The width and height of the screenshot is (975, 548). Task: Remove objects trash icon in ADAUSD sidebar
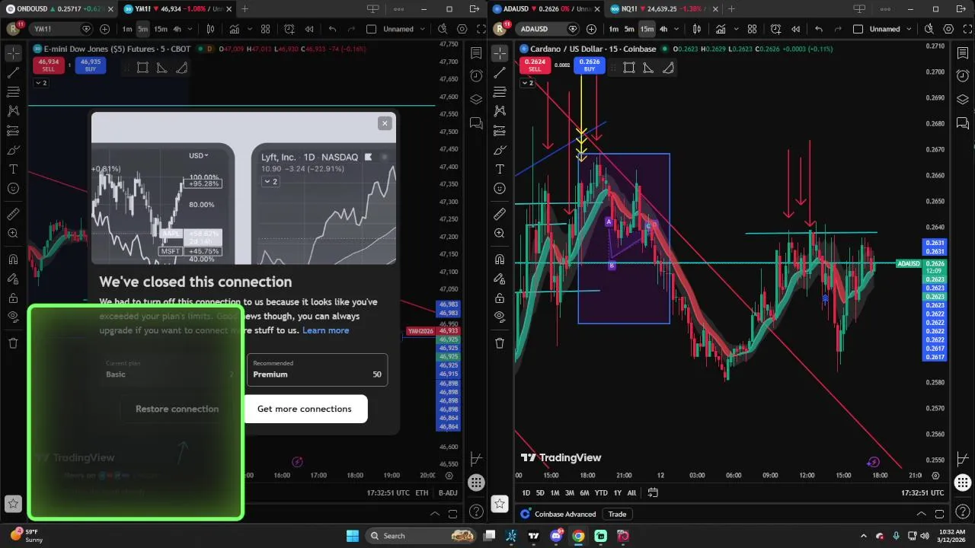pyautogui.click(x=500, y=342)
